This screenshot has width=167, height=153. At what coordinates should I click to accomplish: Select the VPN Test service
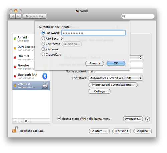[31, 86]
